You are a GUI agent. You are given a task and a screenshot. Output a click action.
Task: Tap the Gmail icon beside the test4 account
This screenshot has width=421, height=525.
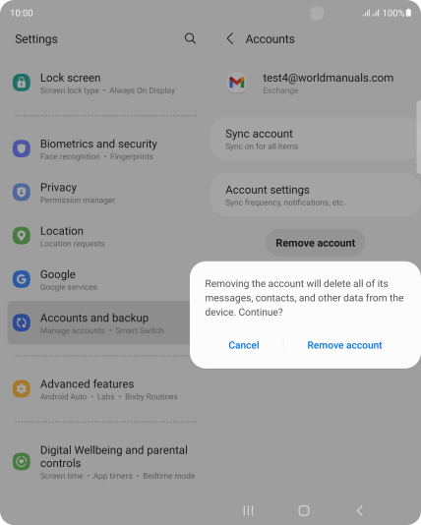[237, 83]
